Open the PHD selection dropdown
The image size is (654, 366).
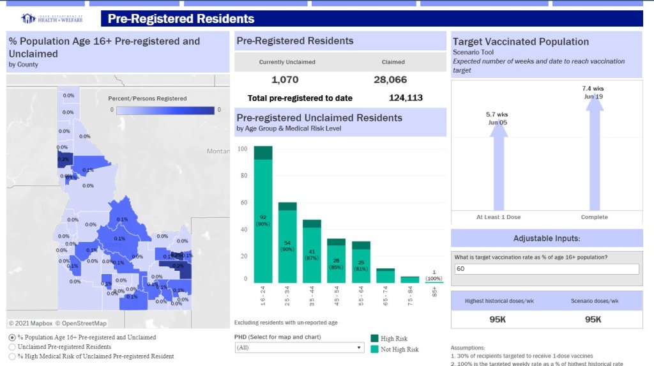pyautogui.click(x=298, y=347)
